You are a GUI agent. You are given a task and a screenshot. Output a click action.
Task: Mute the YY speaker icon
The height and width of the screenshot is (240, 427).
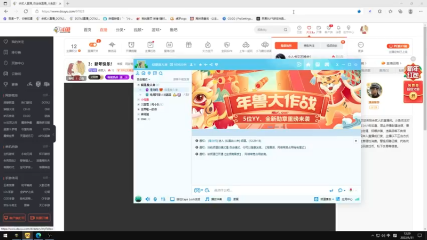148,199
